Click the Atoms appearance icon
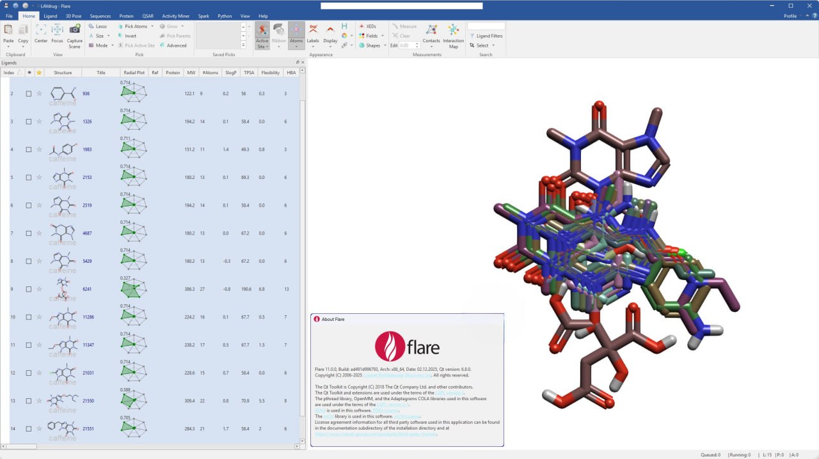 (296, 29)
